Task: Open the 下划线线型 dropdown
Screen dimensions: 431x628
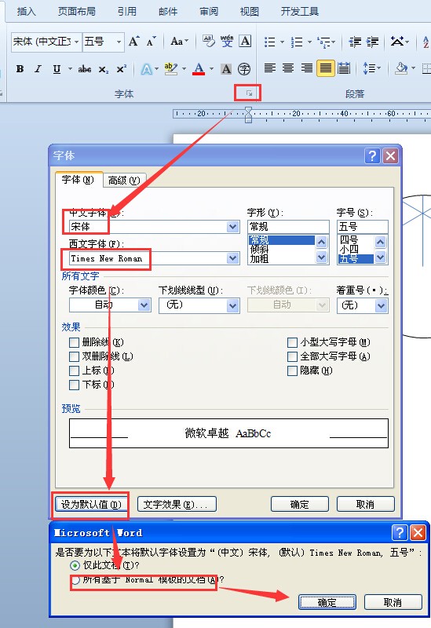Action: click(232, 305)
